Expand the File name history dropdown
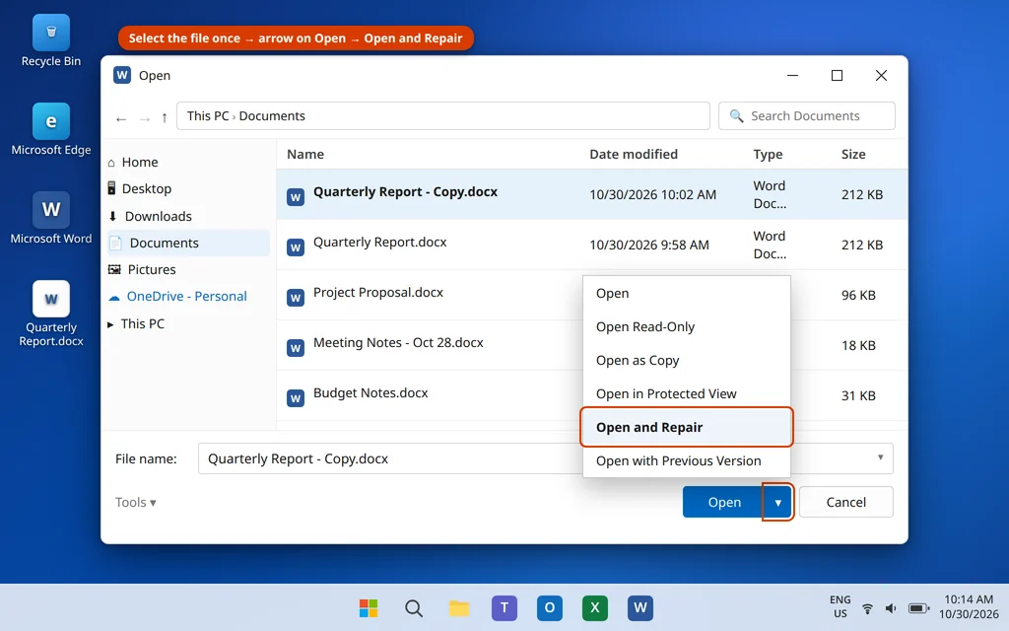The height and width of the screenshot is (631, 1009). pyautogui.click(x=880, y=457)
